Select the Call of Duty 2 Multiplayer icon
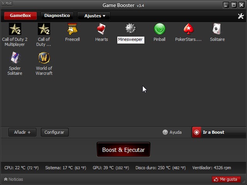Screen dimensions: 247x185 coord(15,29)
